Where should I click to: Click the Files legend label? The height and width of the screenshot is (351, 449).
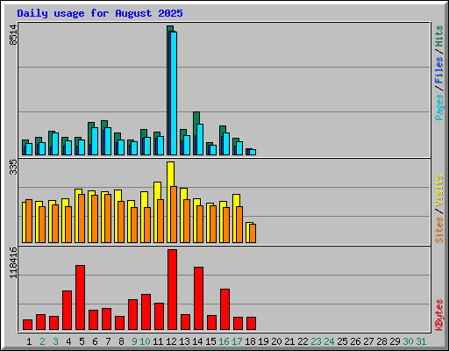(x=438, y=69)
